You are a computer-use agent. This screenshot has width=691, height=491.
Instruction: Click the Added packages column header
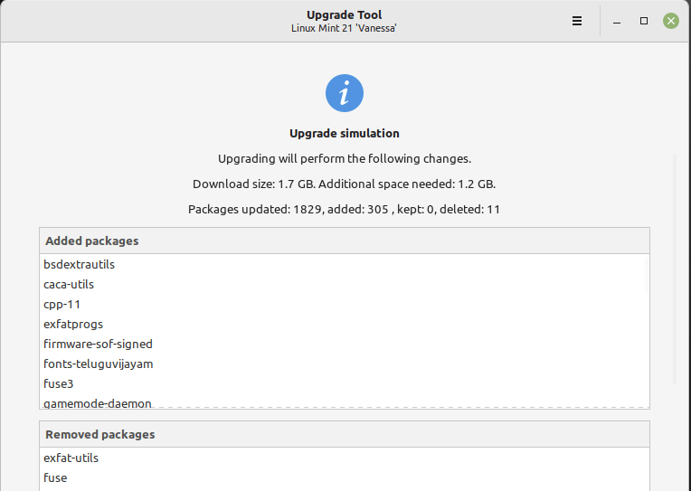click(x=345, y=241)
